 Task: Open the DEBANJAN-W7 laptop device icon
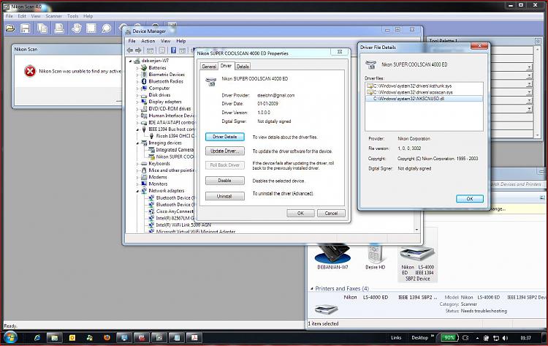tap(332, 254)
